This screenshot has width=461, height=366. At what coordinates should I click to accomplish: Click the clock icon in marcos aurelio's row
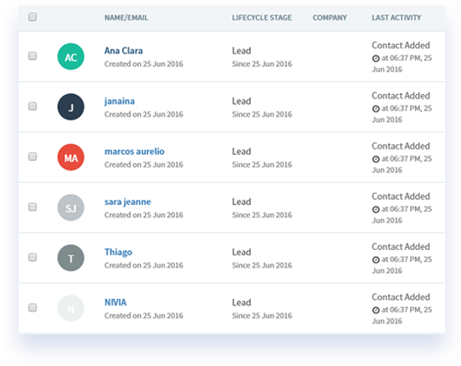click(x=376, y=159)
